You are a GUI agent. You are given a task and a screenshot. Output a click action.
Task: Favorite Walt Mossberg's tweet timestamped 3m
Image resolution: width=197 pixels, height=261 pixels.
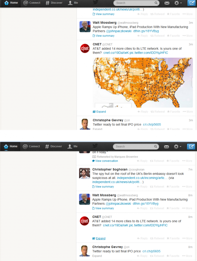point(173,36)
